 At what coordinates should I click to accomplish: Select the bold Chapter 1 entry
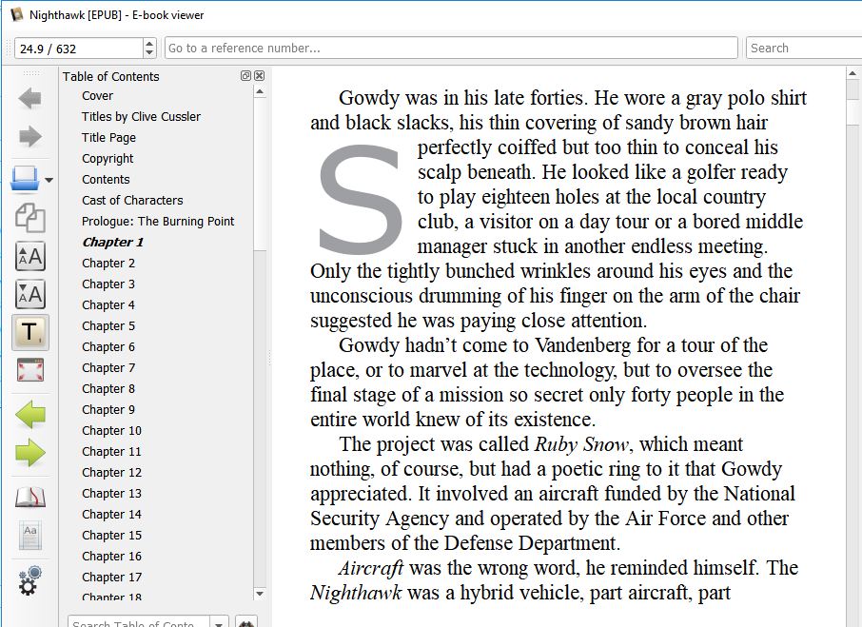[112, 242]
